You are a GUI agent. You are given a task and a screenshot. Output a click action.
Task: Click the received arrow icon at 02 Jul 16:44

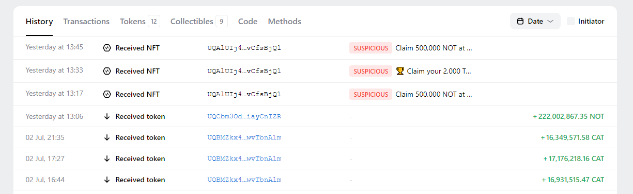coord(107,180)
